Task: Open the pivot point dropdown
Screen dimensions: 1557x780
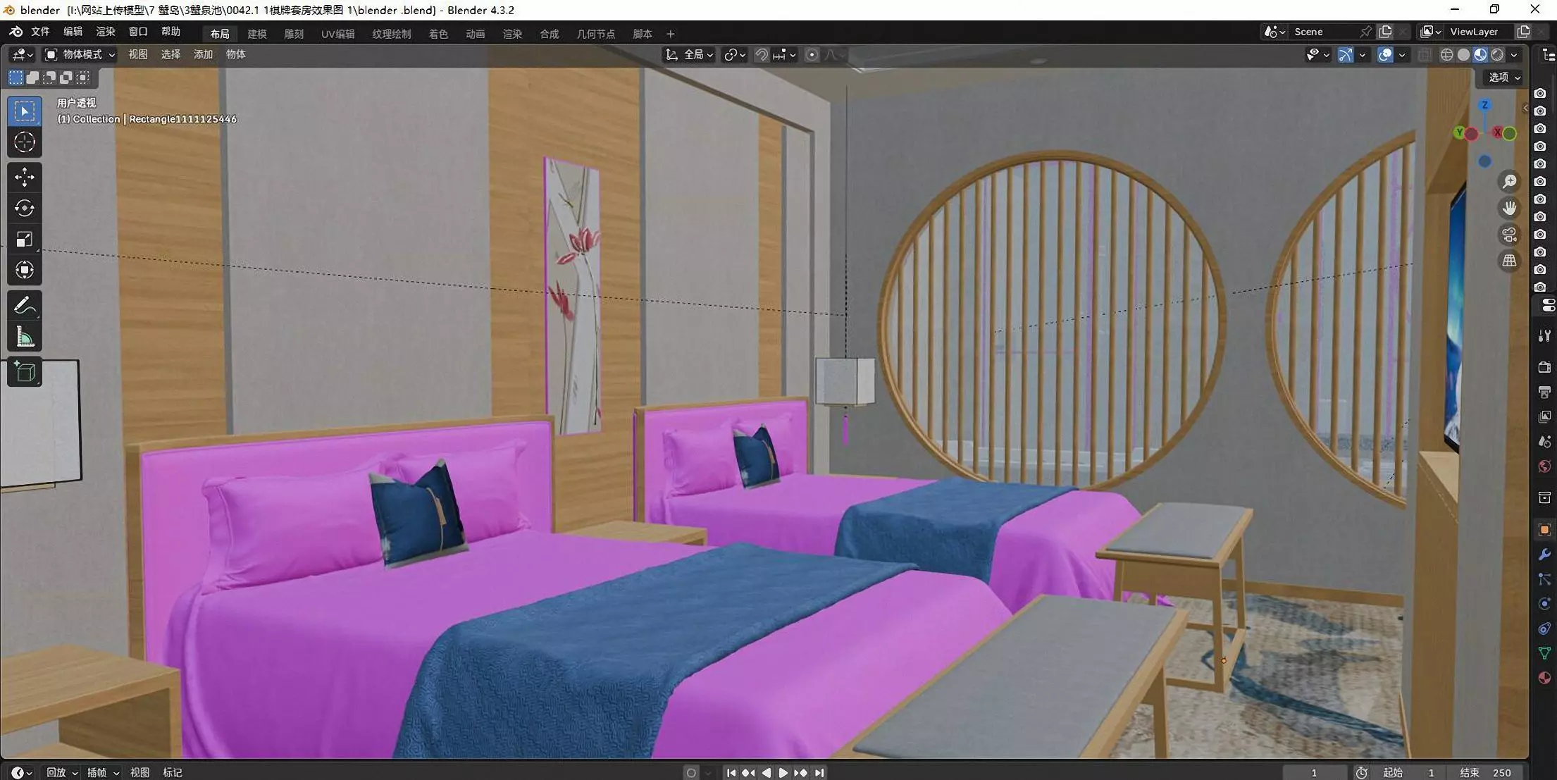Action: pyautogui.click(x=735, y=55)
